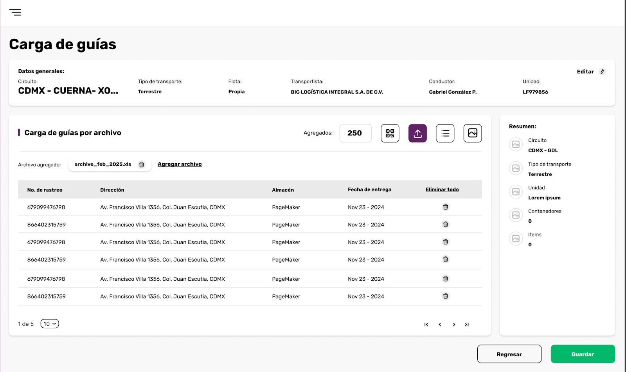
Task: Open the hamburger navigation menu
Action: tap(15, 12)
